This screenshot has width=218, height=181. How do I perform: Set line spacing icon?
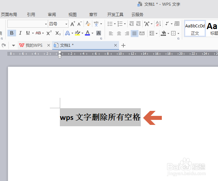(152, 33)
